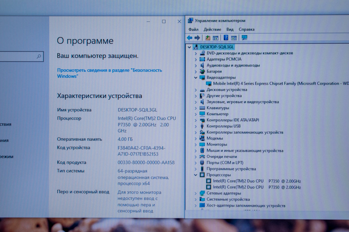Viewport: 349px width, 232px height.
Task: Collapse the DESKTOP-SQJL3GL root node chevron
Action: [x=189, y=47]
